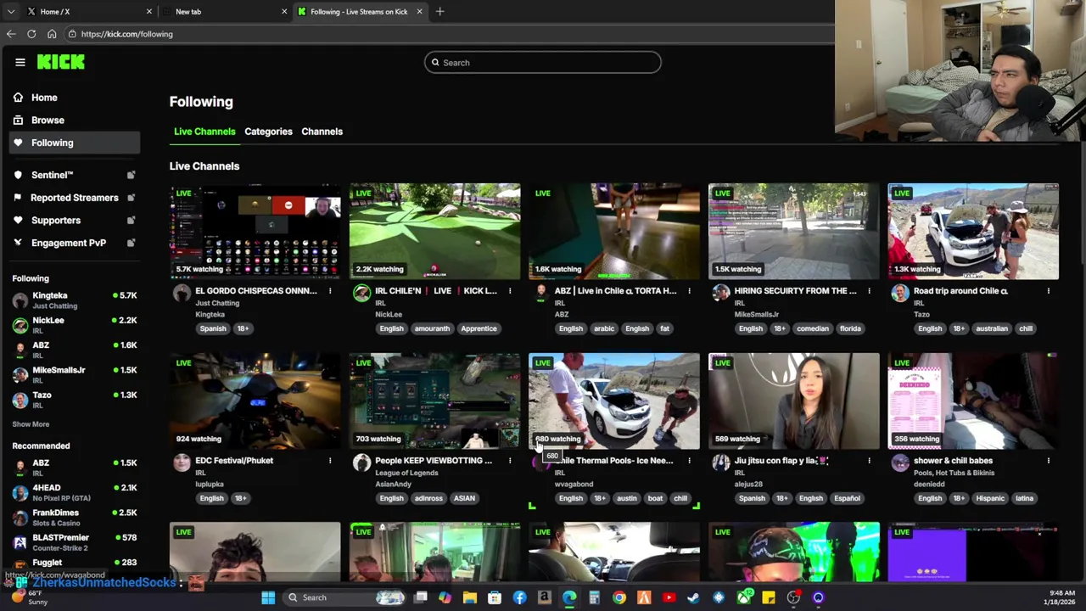Click Kingteka avatar on first stream card
Screen dimensions: 1086x611
182,293
